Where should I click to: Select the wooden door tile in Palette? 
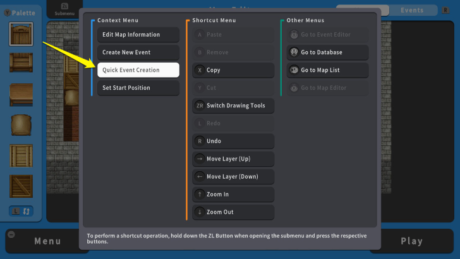click(21, 34)
